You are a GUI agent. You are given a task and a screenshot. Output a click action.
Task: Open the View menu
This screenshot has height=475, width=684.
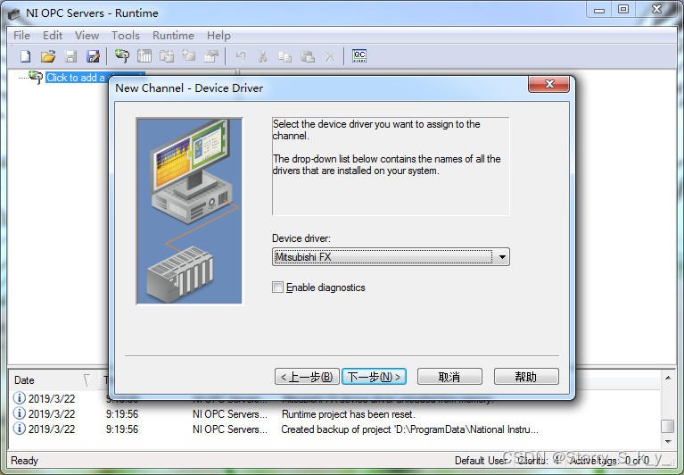point(87,36)
